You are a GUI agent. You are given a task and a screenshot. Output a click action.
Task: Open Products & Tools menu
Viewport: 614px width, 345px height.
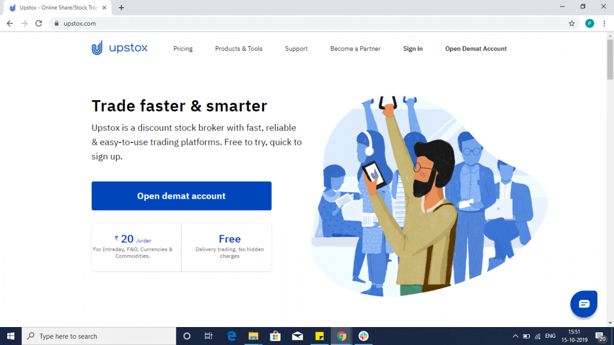(239, 49)
